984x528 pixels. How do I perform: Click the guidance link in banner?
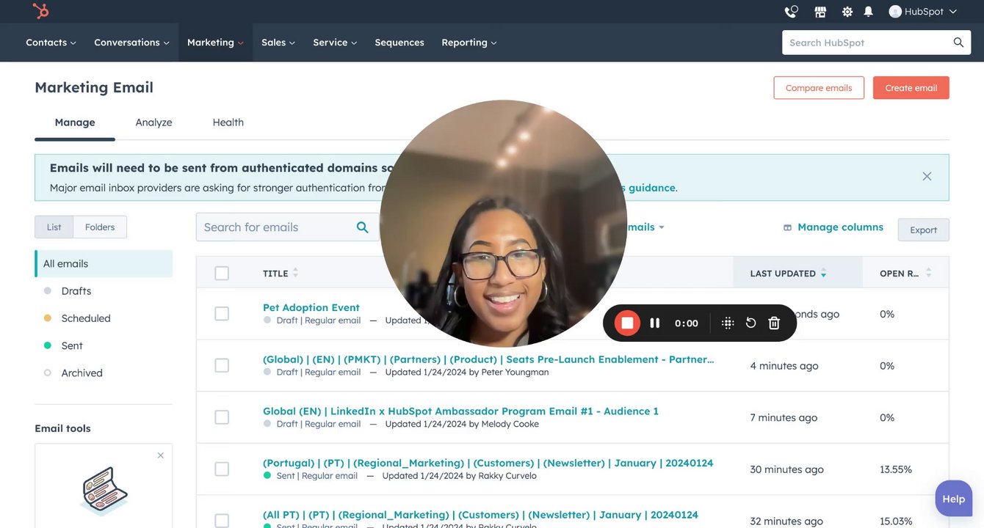651,188
